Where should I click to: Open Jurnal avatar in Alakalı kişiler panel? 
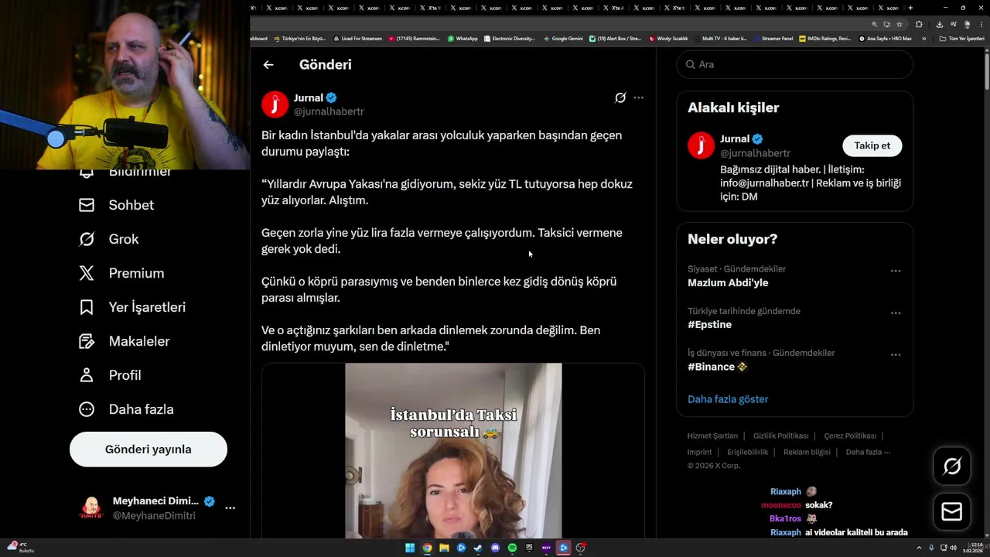701,145
